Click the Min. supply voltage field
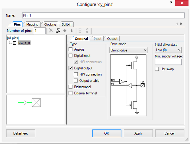The image size is (190, 144). pos(168,62)
